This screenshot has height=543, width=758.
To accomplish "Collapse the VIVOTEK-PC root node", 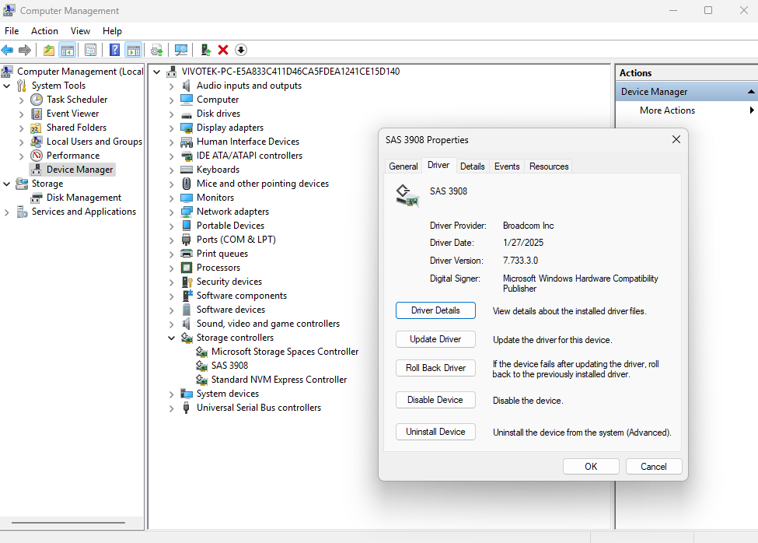I will [x=156, y=72].
